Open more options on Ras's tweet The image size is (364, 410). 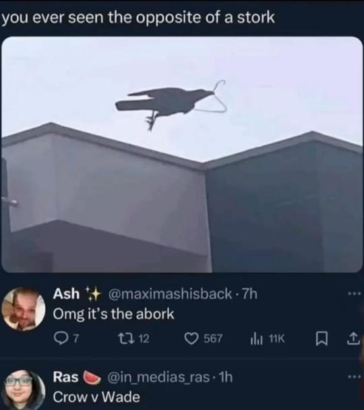355,377
